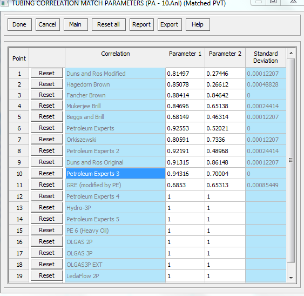Select PE 6 (Heavy Oil) correlation
The height and width of the screenshot is (296, 304).
[x=116, y=231]
